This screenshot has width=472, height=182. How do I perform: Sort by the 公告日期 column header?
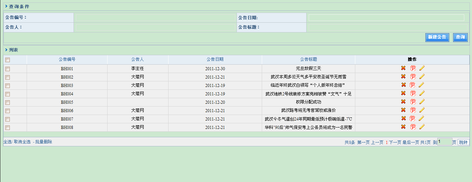[x=215, y=59]
